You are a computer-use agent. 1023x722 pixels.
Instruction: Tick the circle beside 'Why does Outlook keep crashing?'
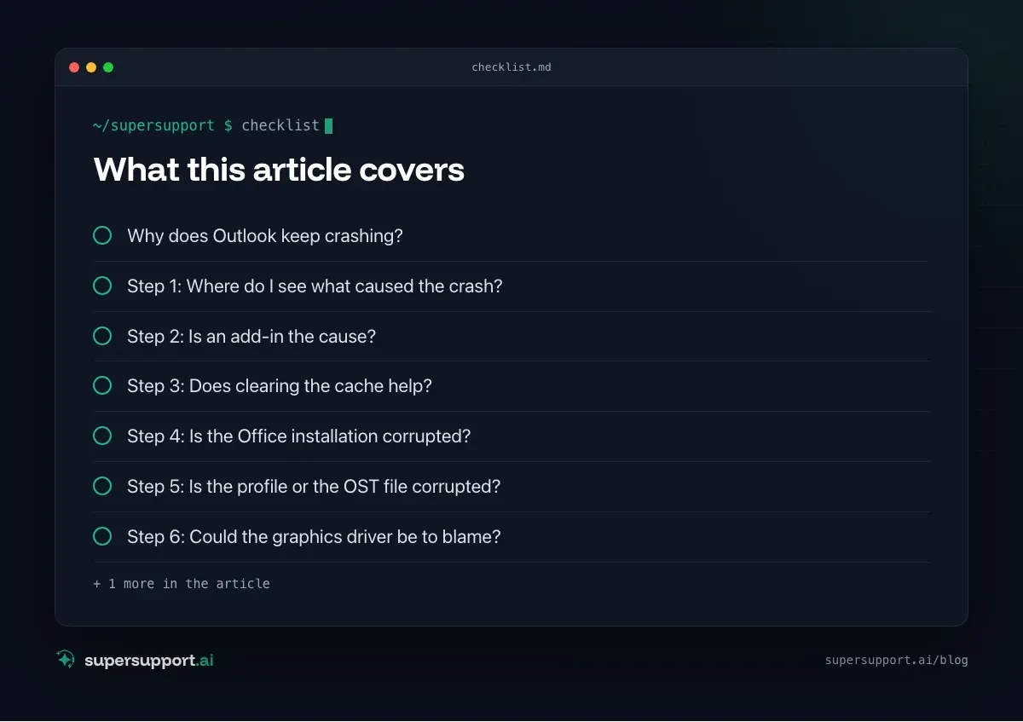[102, 235]
